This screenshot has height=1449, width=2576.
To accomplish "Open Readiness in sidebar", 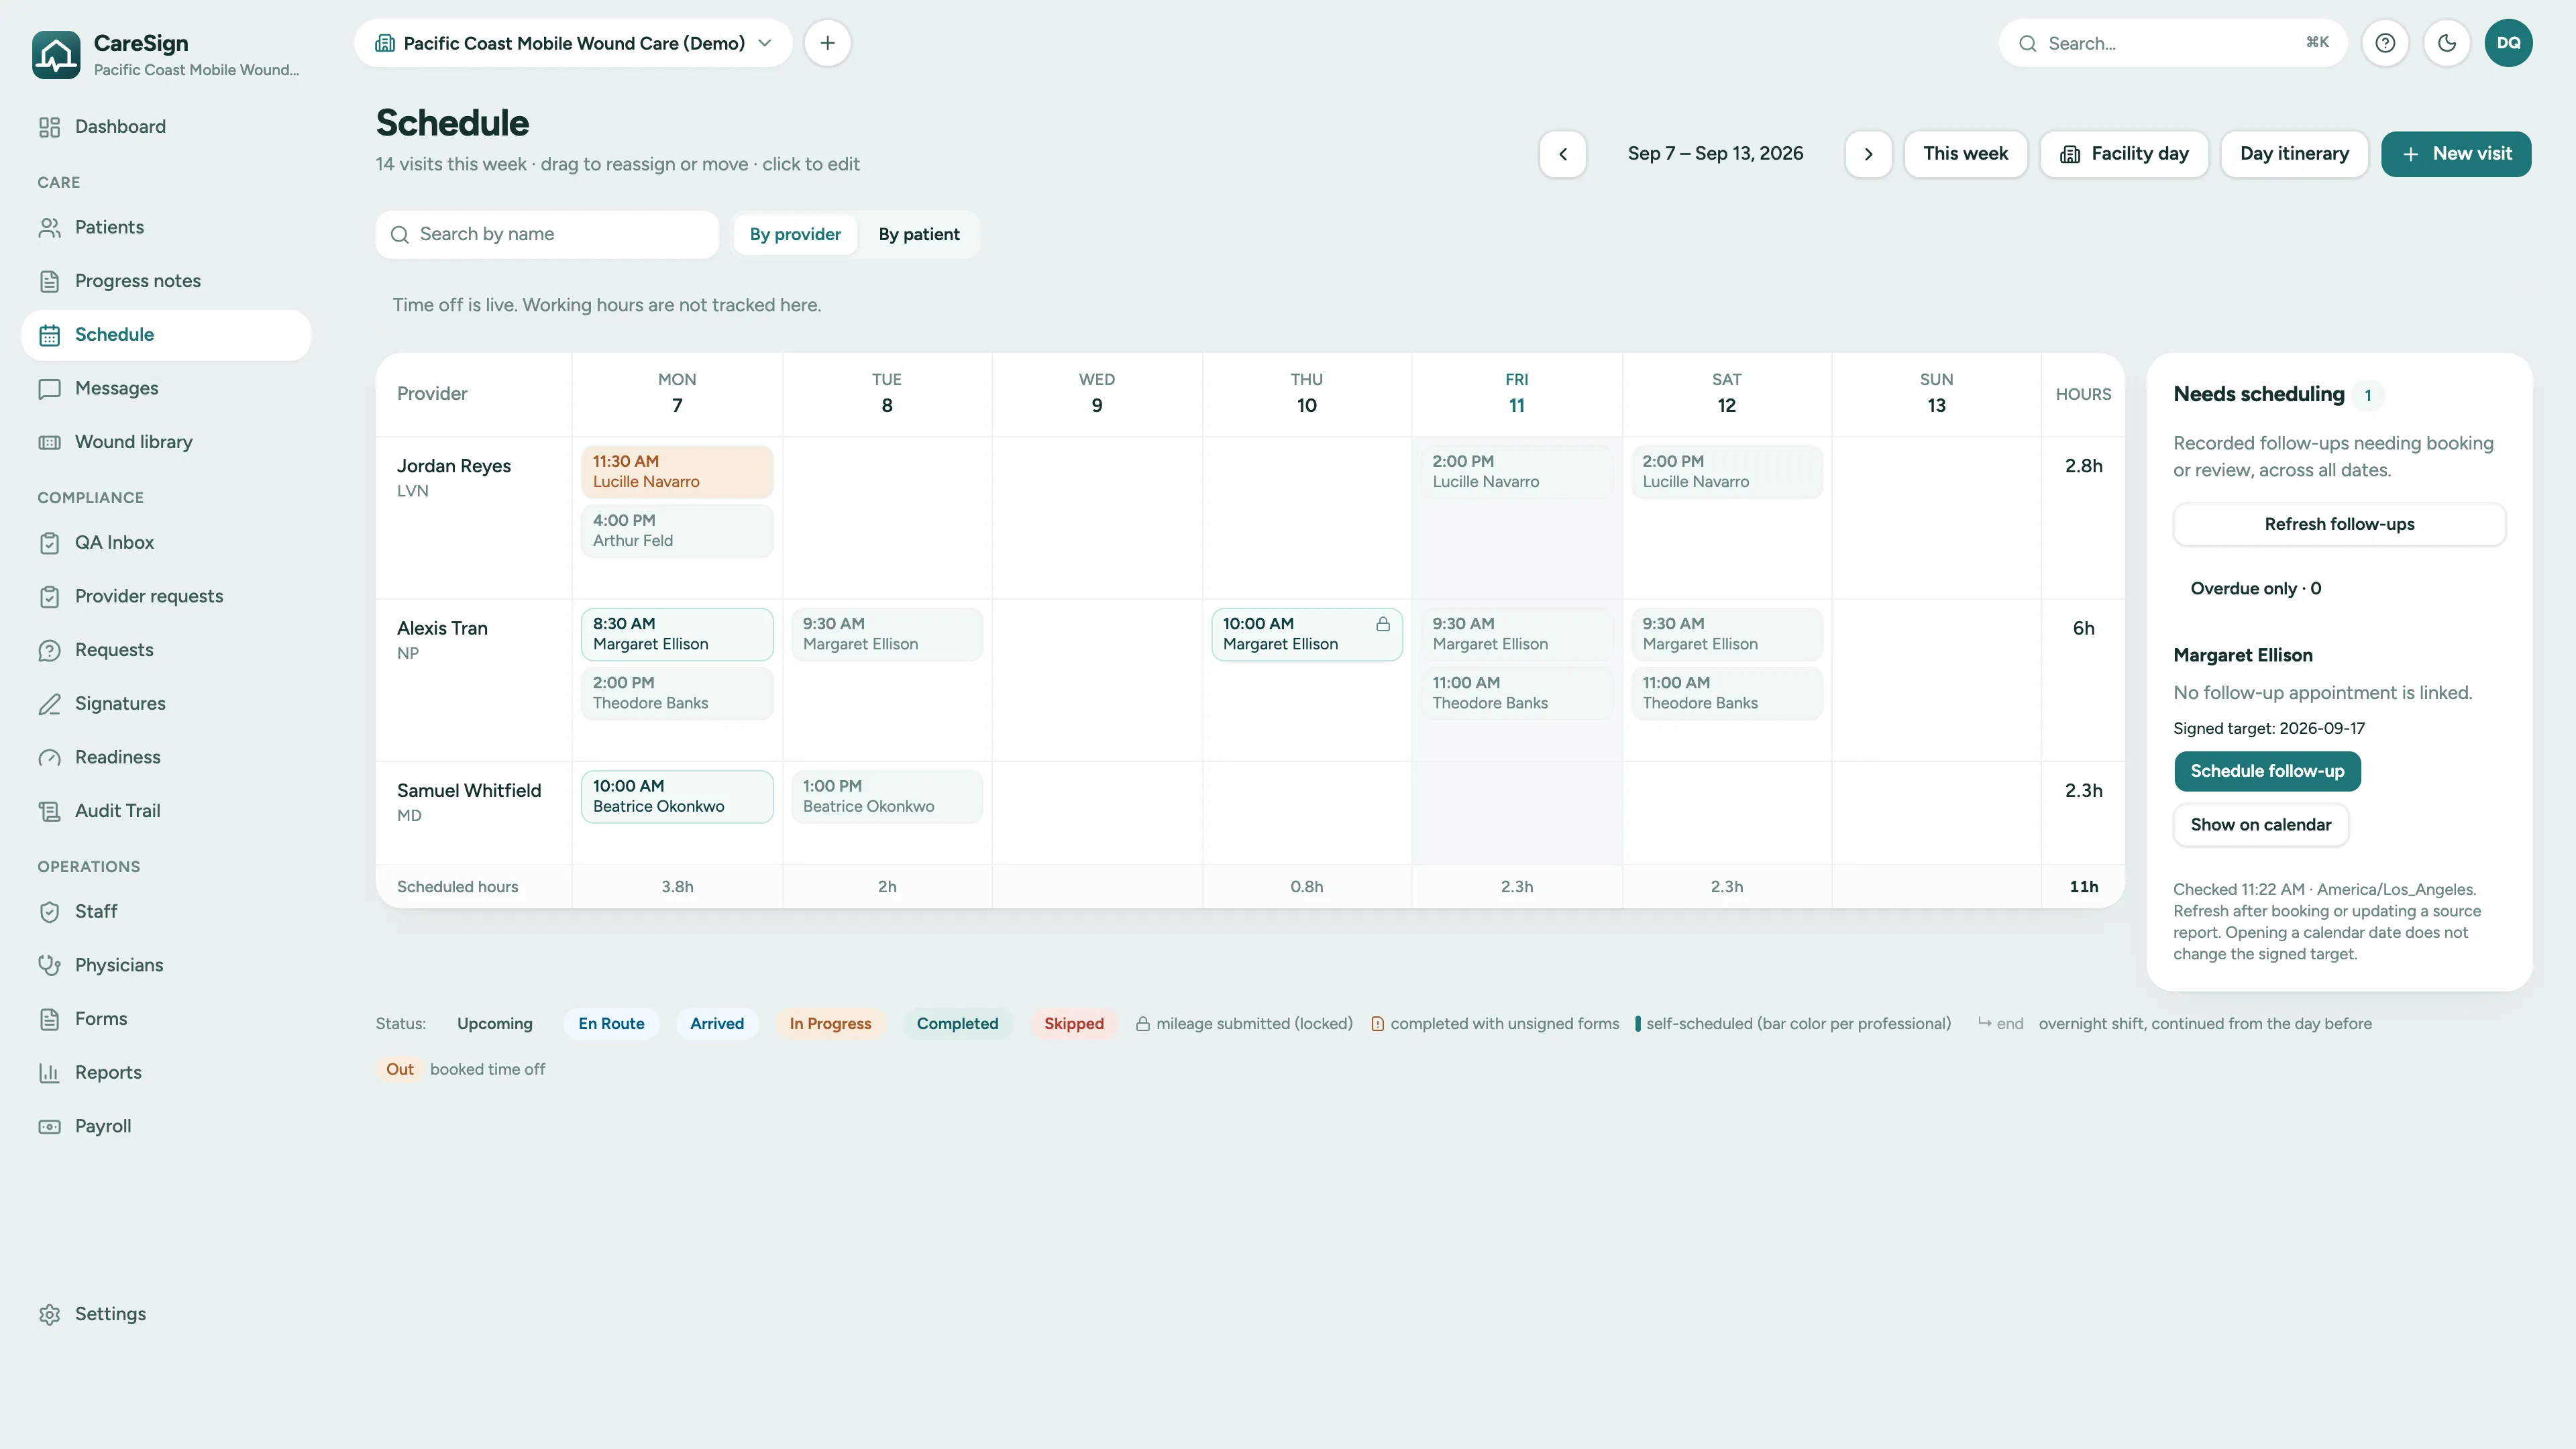I will [x=166, y=757].
